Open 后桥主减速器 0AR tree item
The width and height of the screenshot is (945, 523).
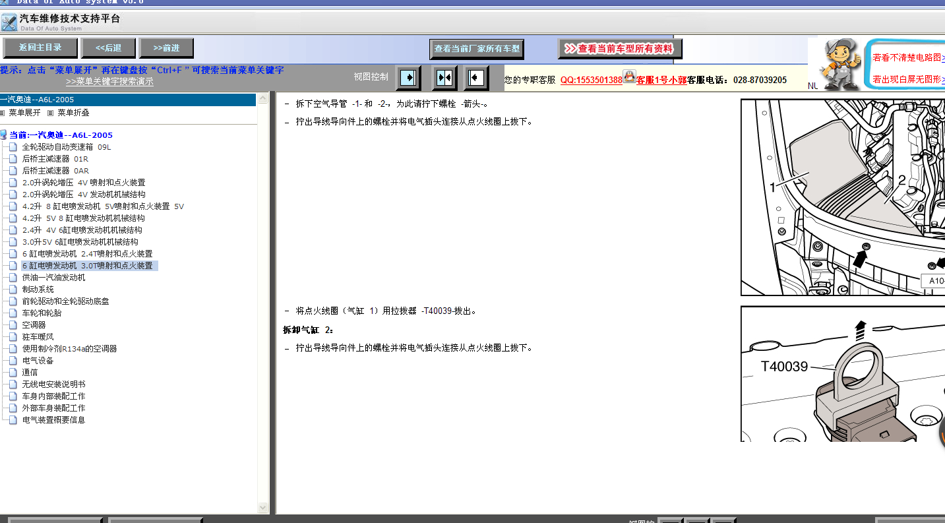click(x=55, y=171)
